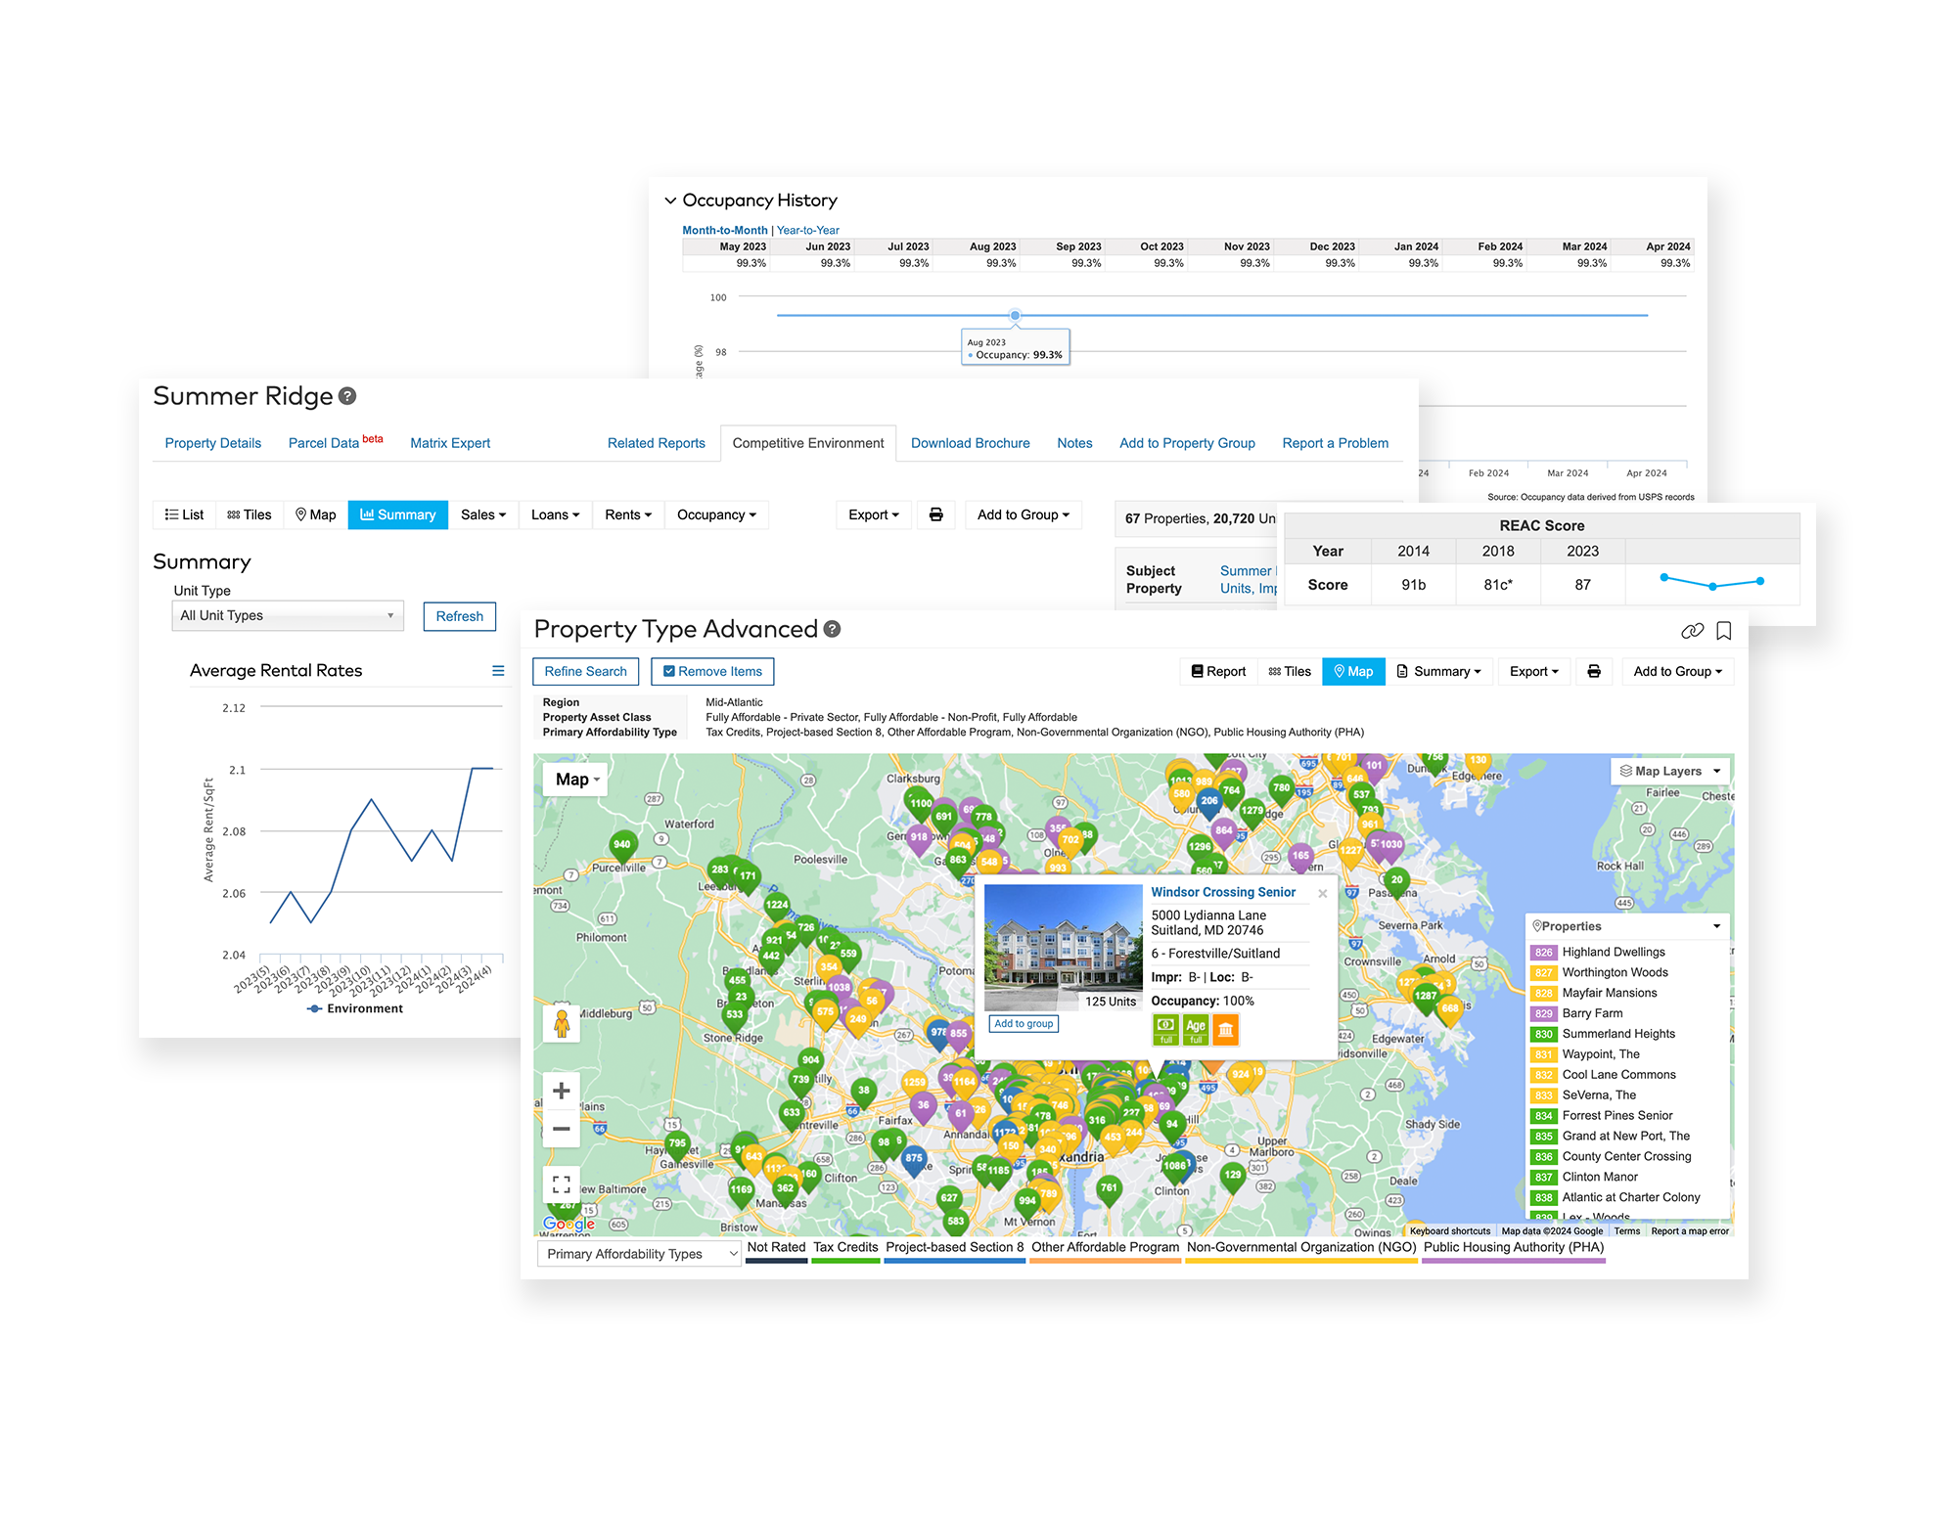The width and height of the screenshot is (1957, 1518).
Task: Click the print icon on the Property Type Advanced toolbar
Action: pos(1595,671)
